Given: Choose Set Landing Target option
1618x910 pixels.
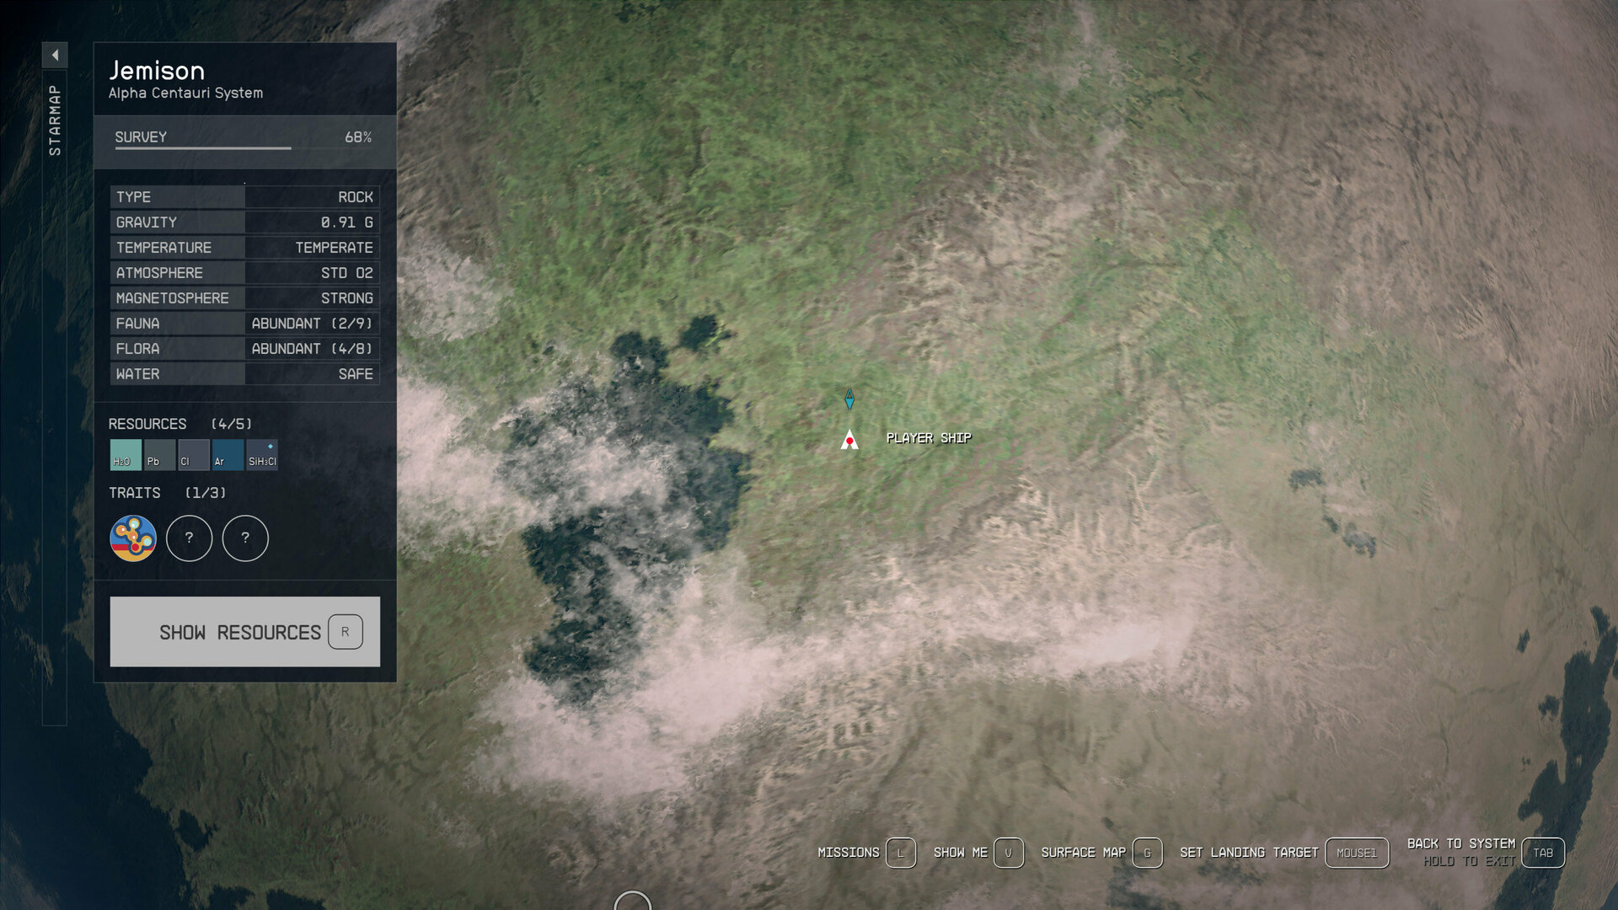Looking at the screenshot, I should point(1249,853).
